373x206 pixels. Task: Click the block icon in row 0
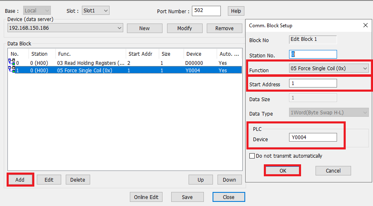(12, 62)
